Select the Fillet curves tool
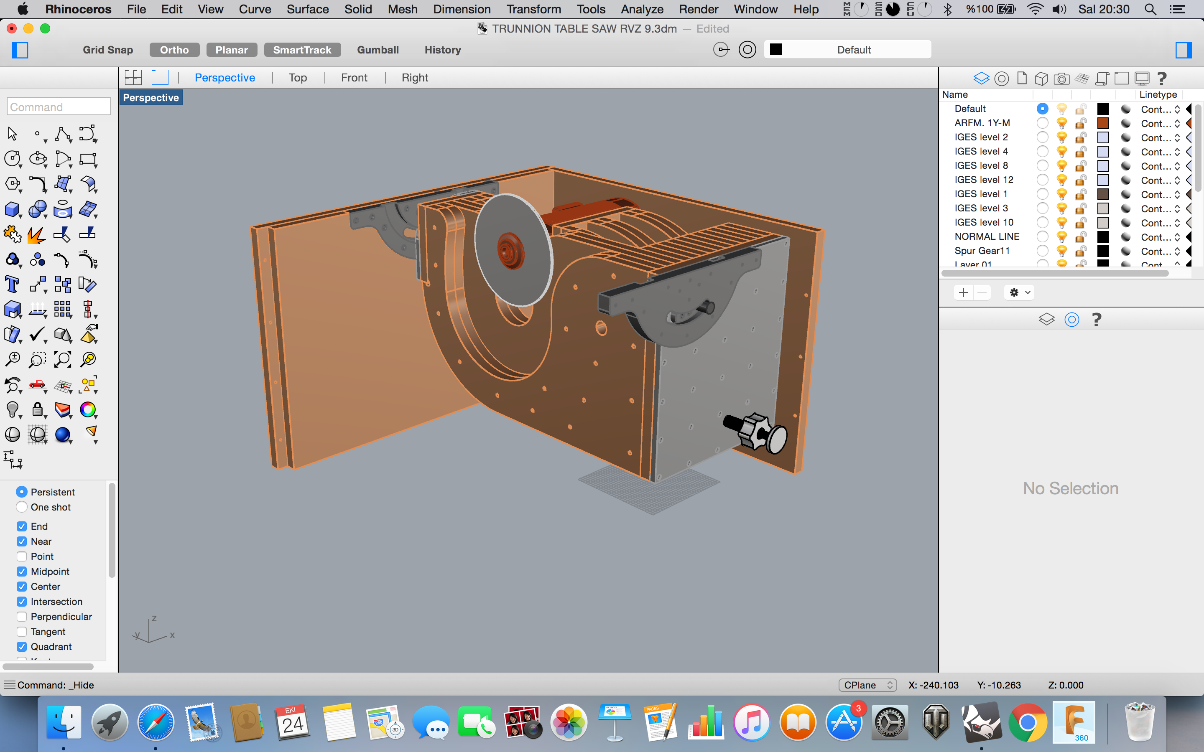Screen dimensions: 1204x752 38,184
